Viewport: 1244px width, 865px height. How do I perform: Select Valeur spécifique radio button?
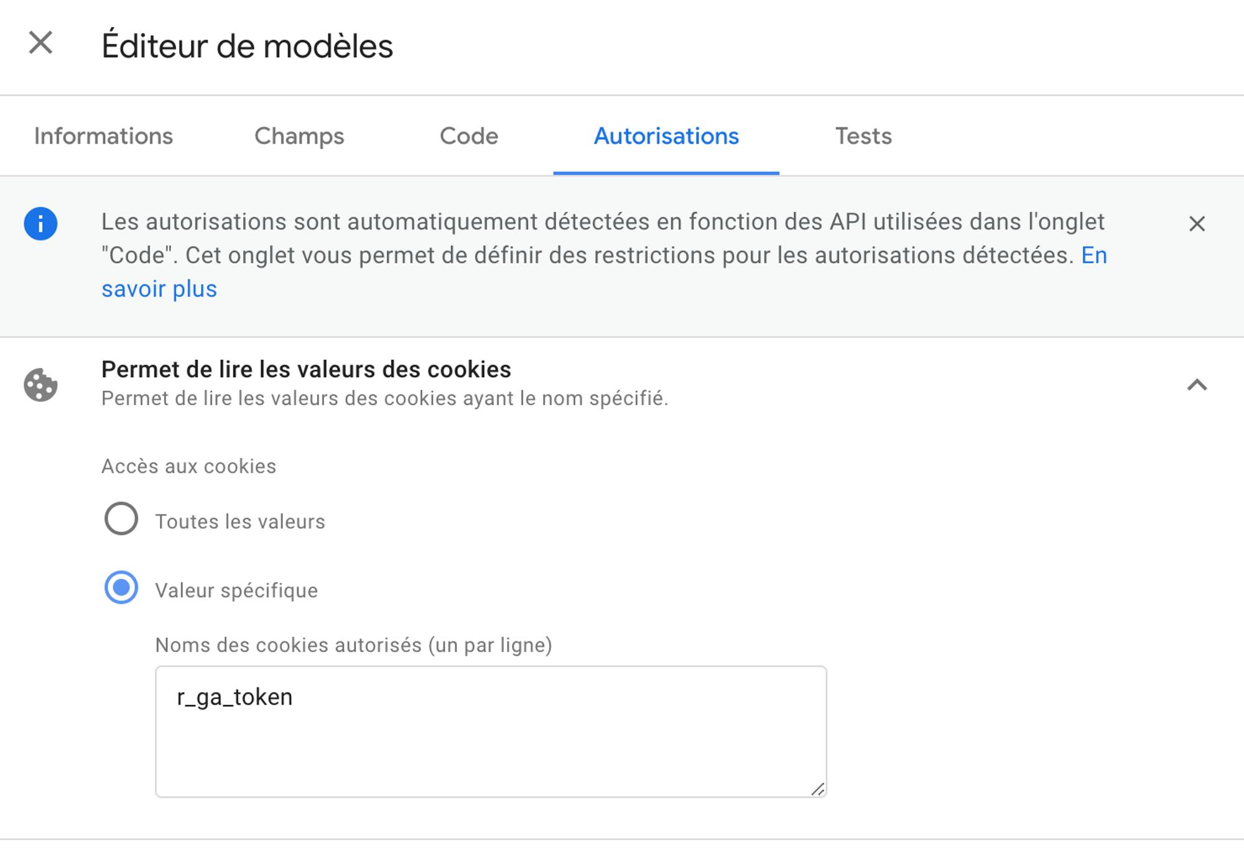[x=121, y=587]
